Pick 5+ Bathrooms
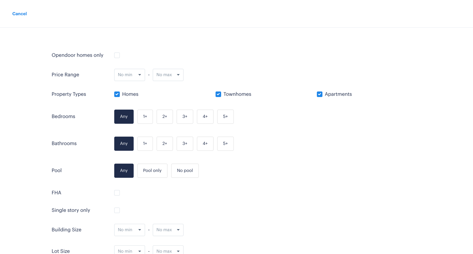 coord(226,144)
